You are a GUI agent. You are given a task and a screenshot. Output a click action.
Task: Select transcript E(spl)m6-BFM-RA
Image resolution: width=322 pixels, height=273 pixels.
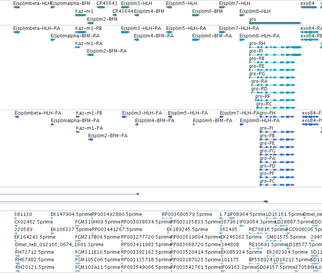[x=212, y=36]
